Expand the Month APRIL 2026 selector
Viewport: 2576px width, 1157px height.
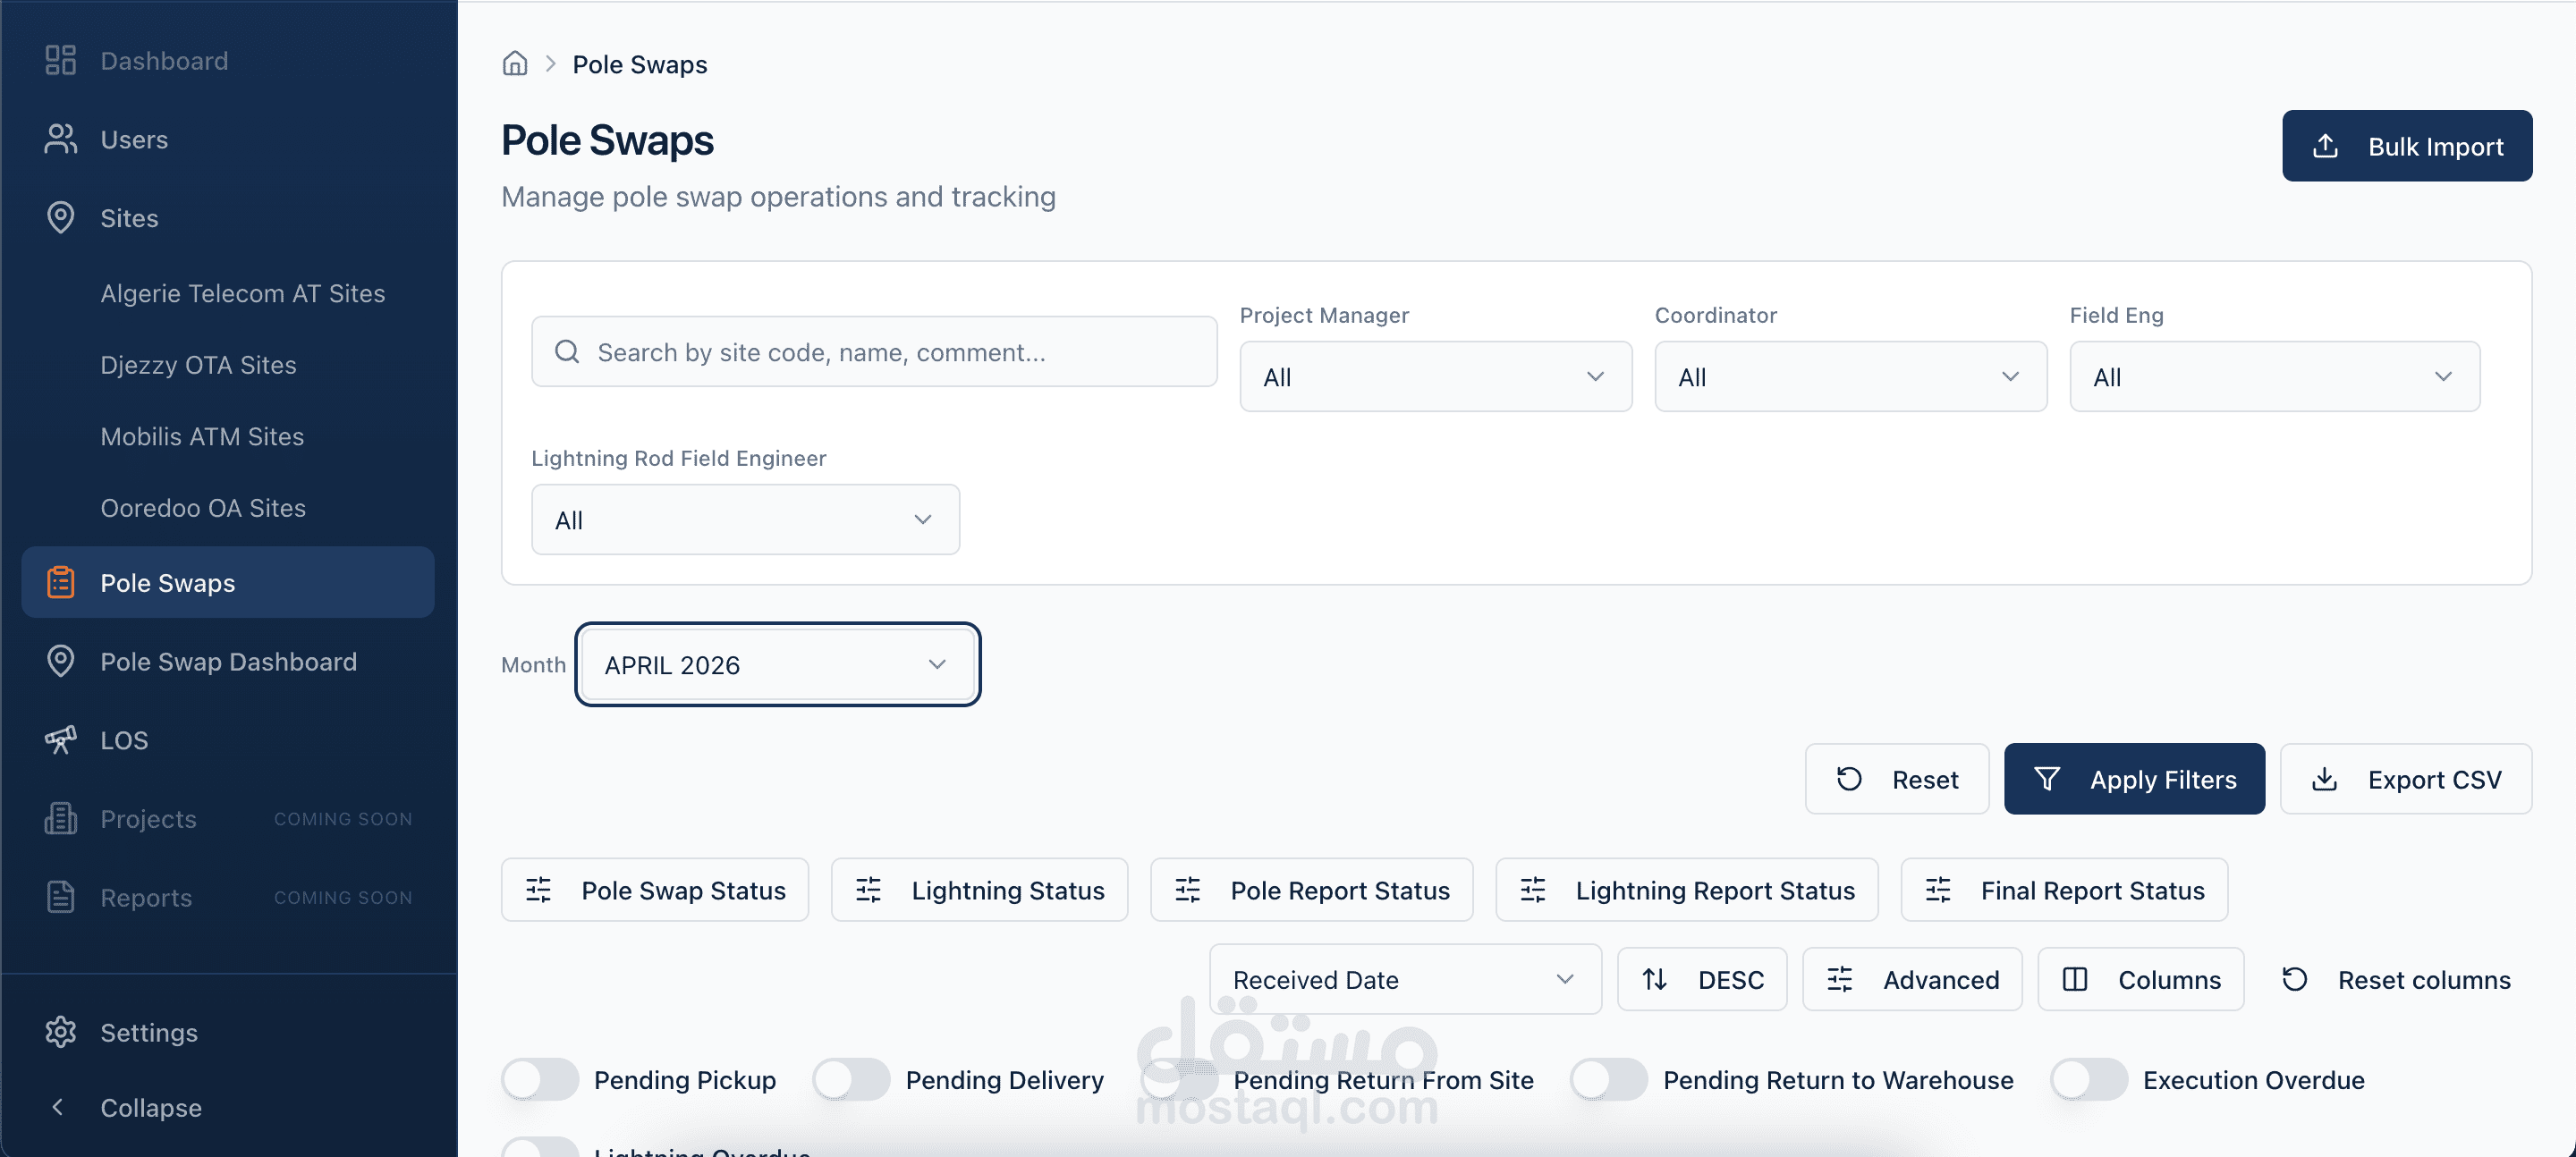click(x=777, y=665)
